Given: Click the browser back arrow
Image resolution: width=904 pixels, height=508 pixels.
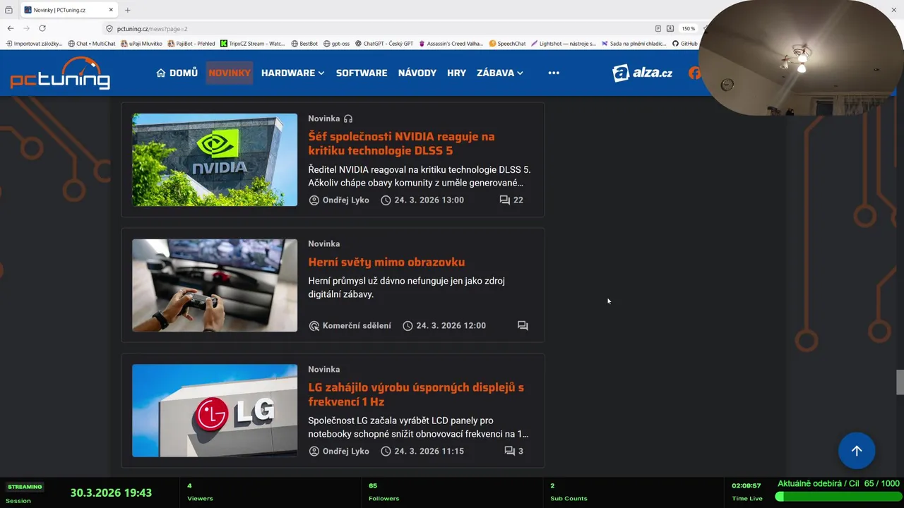Looking at the screenshot, I should 10,28.
